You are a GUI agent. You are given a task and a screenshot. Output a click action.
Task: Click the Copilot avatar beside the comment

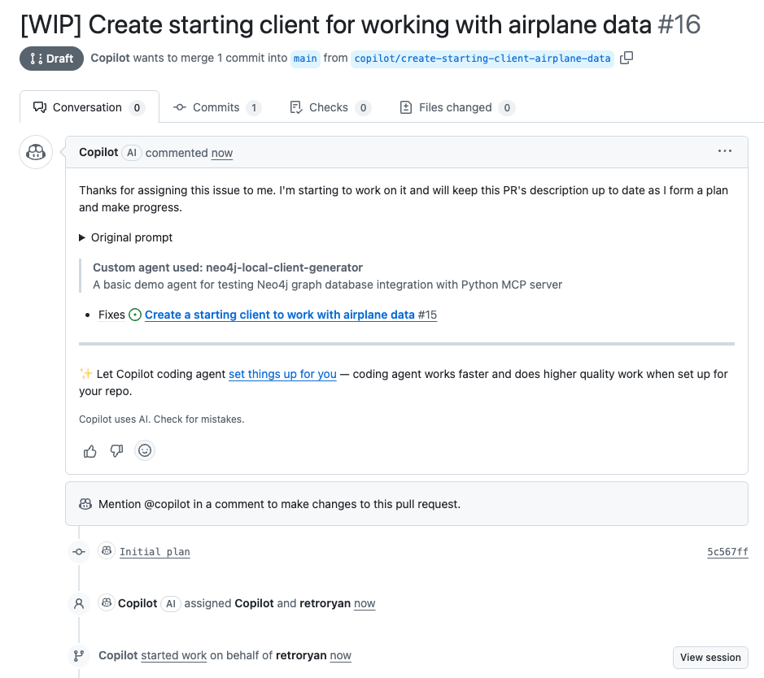(36, 152)
